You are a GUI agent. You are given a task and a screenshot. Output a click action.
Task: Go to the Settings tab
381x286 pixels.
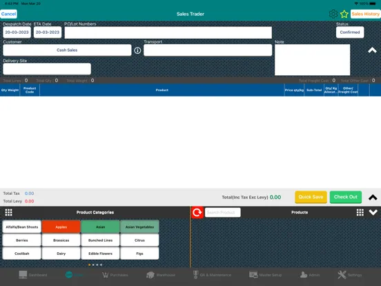click(350, 275)
